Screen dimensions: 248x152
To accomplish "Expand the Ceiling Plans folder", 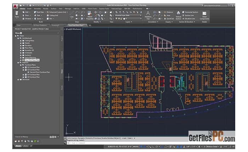I will (21, 41).
